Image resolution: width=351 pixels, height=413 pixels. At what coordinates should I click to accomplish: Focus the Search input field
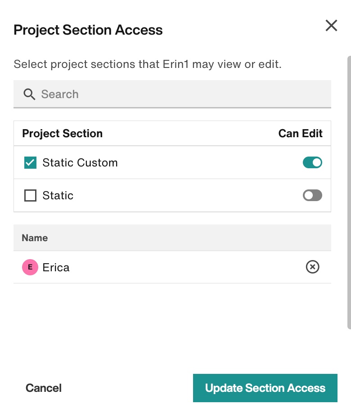click(172, 94)
